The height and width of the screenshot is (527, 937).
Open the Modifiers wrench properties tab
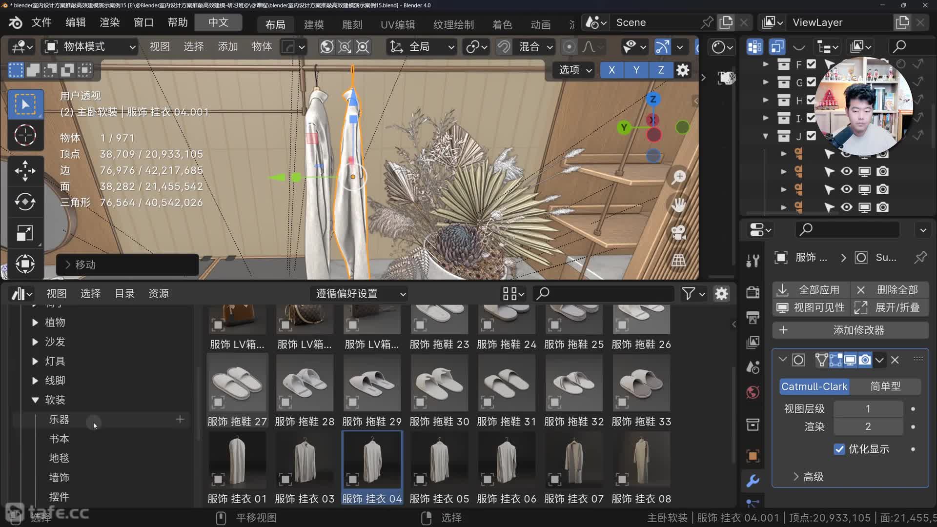point(753,481)
